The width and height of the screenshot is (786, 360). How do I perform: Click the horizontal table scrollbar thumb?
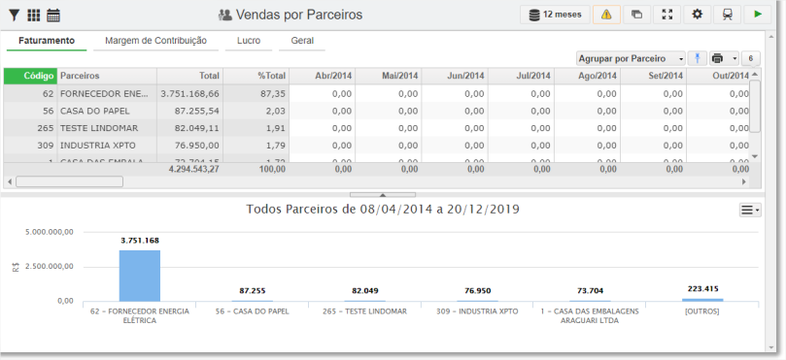tap(70, 181)
